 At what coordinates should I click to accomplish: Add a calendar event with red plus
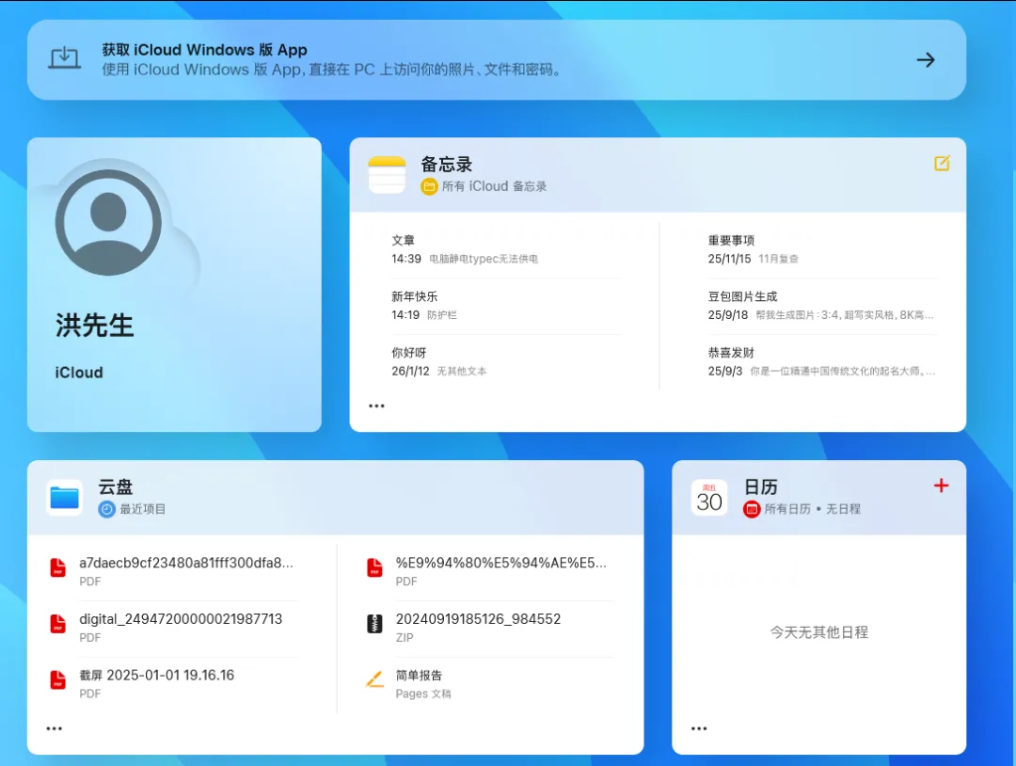click(x=942, y=486)
